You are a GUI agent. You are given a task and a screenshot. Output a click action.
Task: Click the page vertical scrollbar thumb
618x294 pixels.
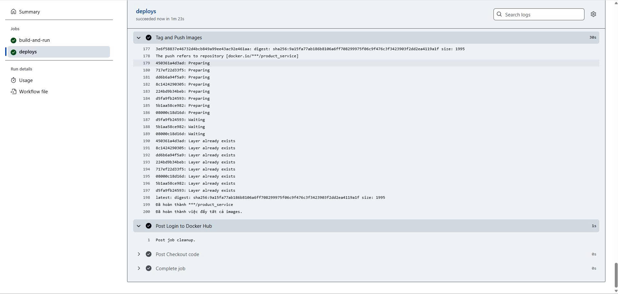(615, 275)
